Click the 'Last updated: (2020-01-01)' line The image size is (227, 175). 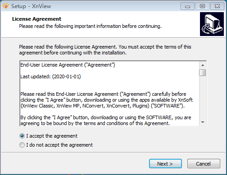click(50, 76)
